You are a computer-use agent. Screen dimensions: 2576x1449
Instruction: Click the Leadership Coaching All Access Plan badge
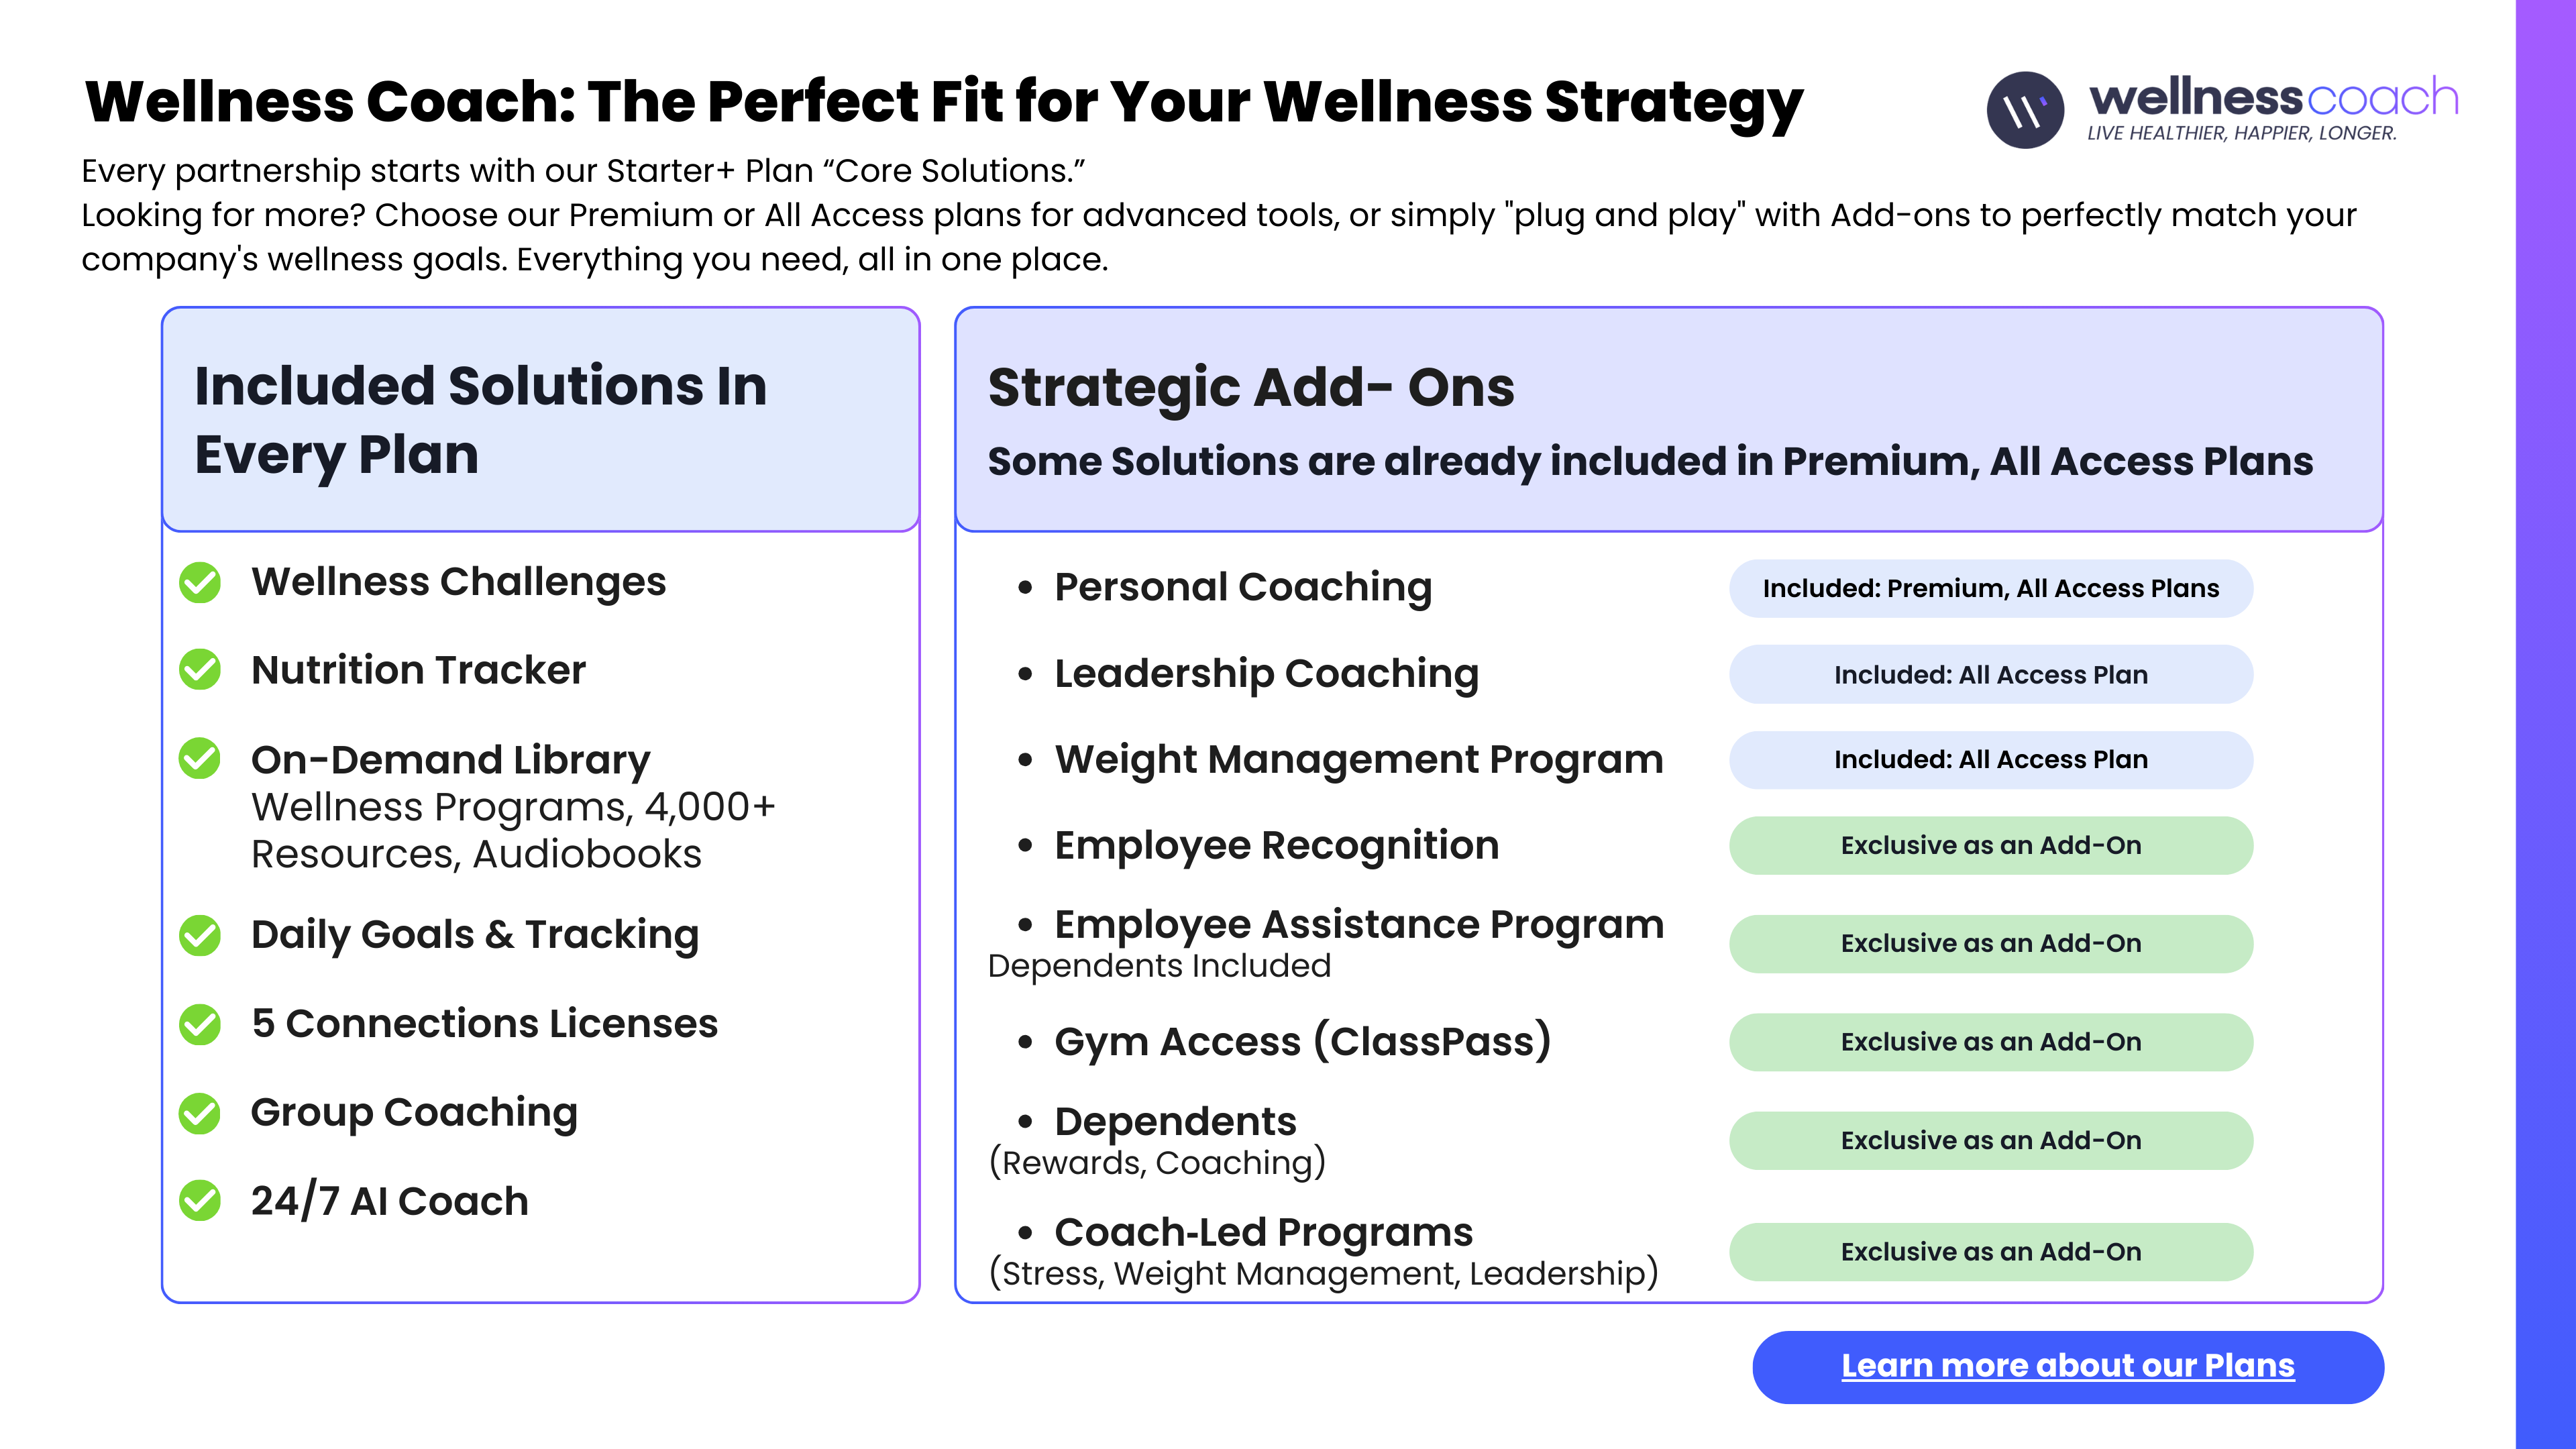point(1990,675)
